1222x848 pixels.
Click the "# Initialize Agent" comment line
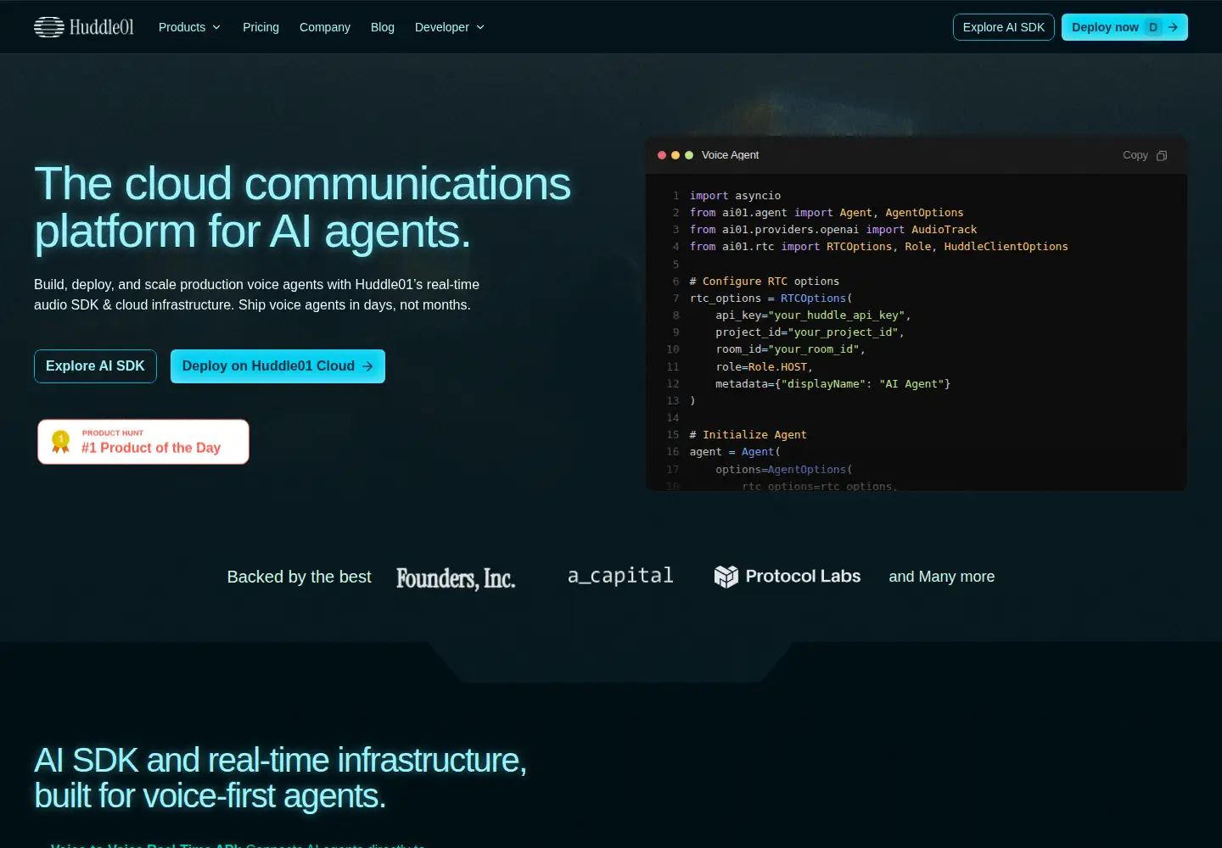pos(748,435)
